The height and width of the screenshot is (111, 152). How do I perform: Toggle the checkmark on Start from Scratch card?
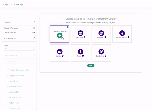tap(68, 27)
